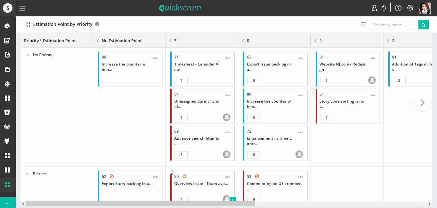Select the stopwatch time tracking icon in sidebar
The image size is (437, 208).
[7, 83]
